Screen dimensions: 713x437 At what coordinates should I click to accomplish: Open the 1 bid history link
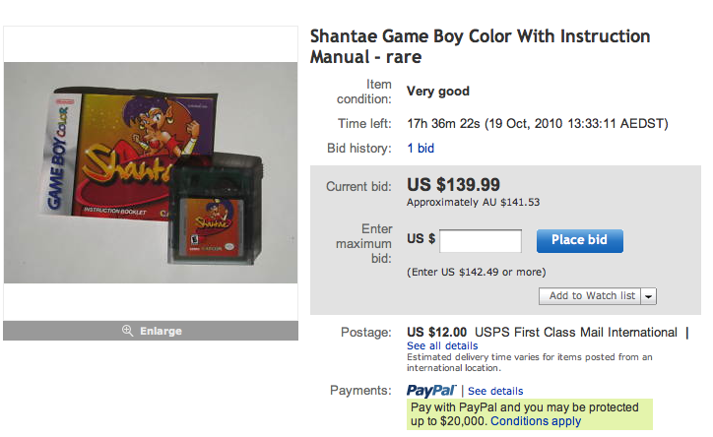(421, 149)
